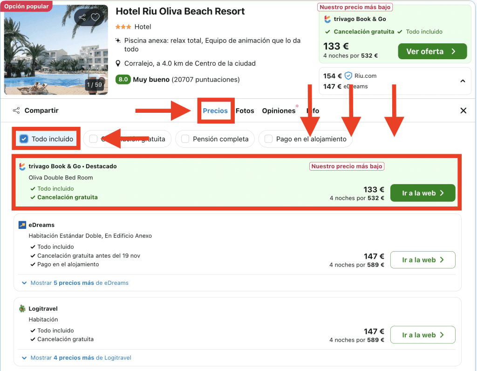
Task: Go to eDreams site via Ir a la web
Action: click(x=422, y=260)
